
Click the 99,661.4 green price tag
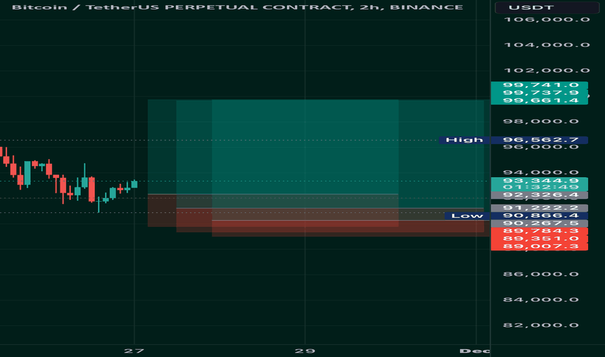(539, 101)
